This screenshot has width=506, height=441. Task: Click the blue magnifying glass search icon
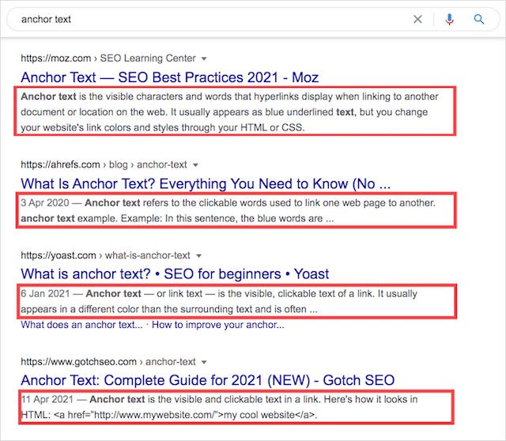tap(479, 19)
